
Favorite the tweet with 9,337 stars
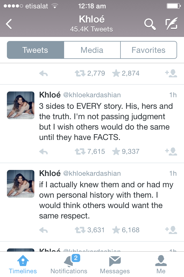coord(116,151)
